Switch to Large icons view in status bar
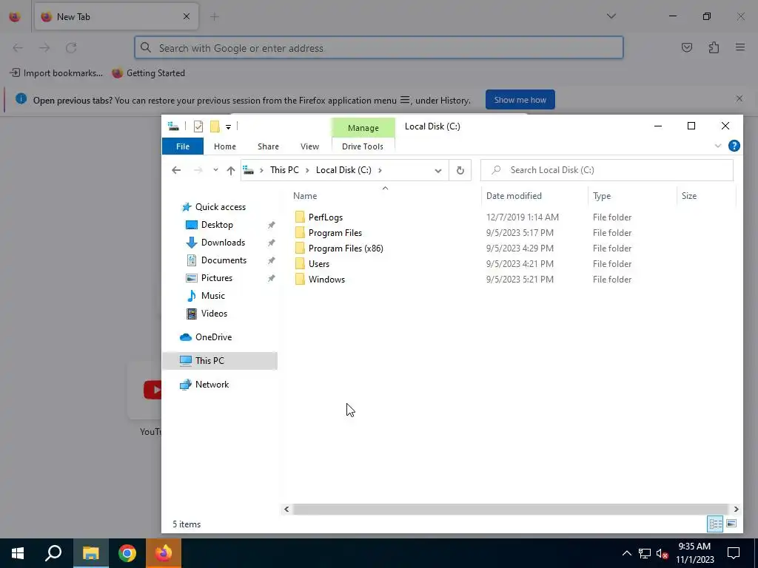Viewport: 758px width, 568px height. coord(731,524)
